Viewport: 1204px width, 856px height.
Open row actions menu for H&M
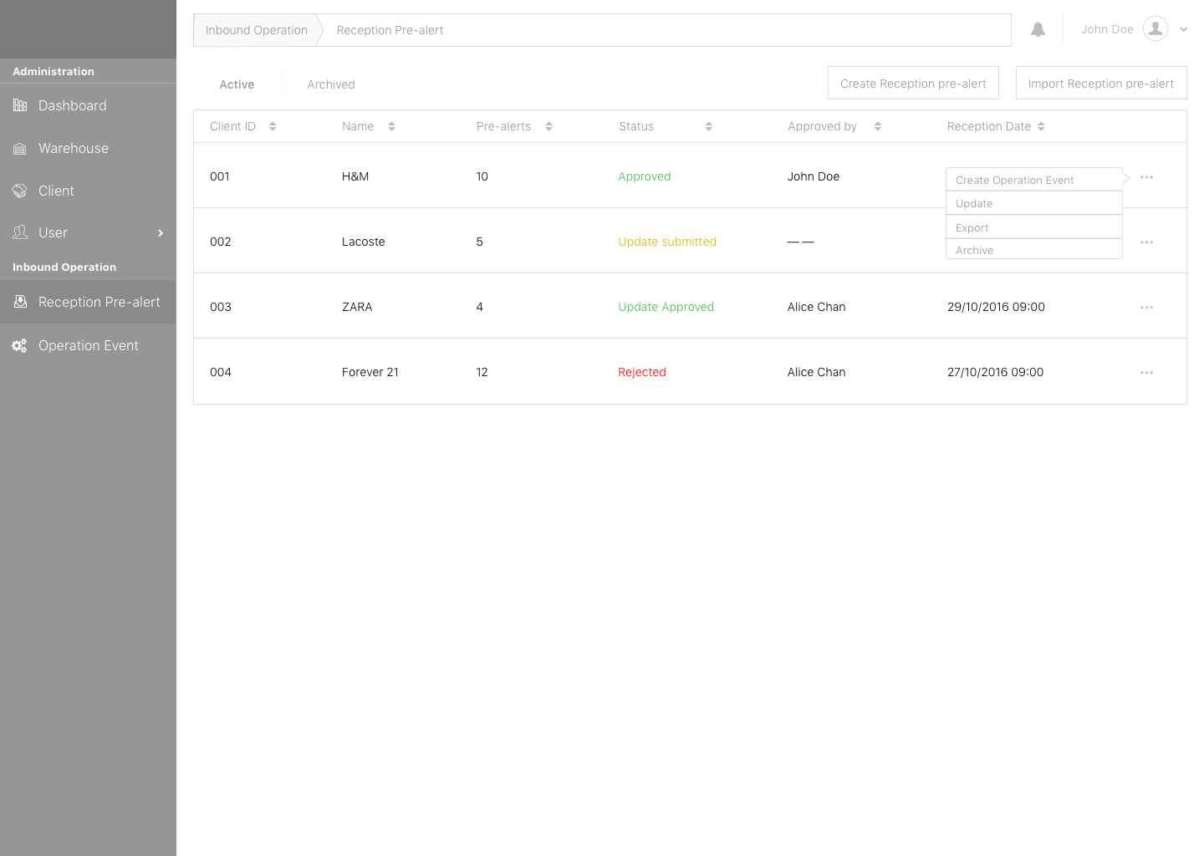tap(1146, 177)
